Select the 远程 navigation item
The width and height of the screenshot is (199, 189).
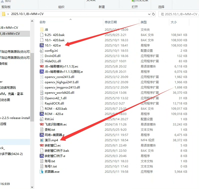pos(3,124)
